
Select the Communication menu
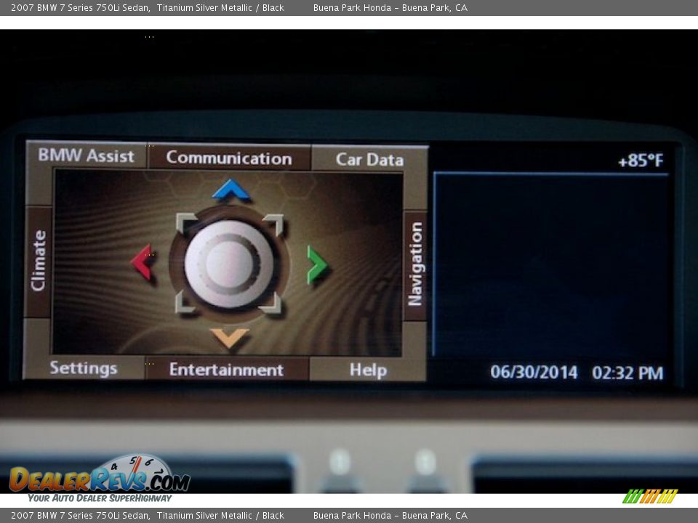point(229,158)
